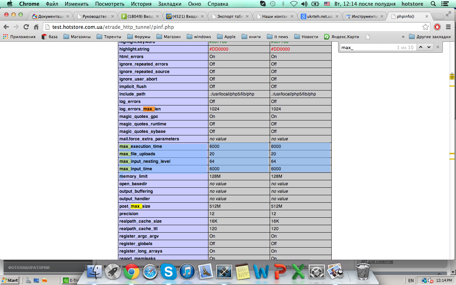Click Chrome icon in the Dock
This screenshot has height=285, width=456.
click(131, 272)
